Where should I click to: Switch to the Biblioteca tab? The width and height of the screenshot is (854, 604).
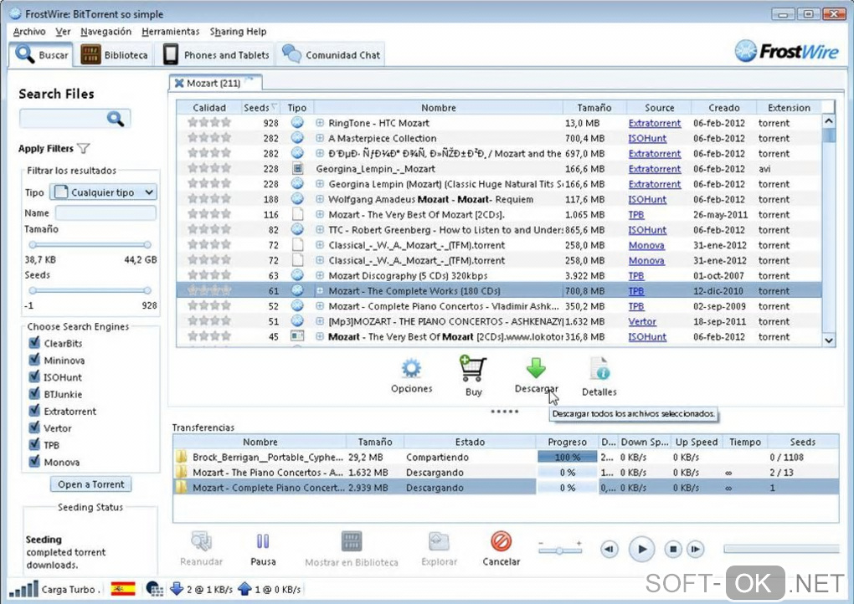point(115,55)
